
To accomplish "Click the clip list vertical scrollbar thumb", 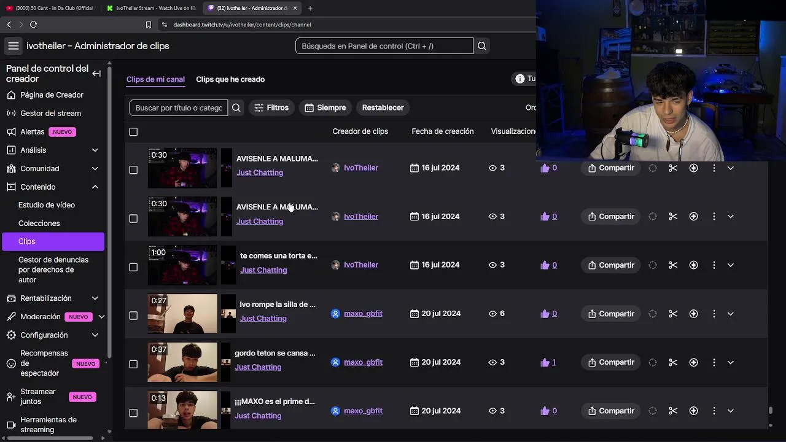I will point(770,411).
